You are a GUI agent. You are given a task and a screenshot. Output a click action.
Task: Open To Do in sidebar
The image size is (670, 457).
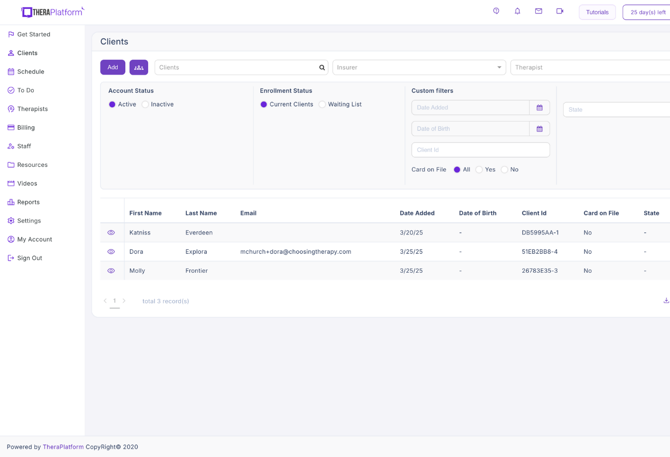pos(21,90)
